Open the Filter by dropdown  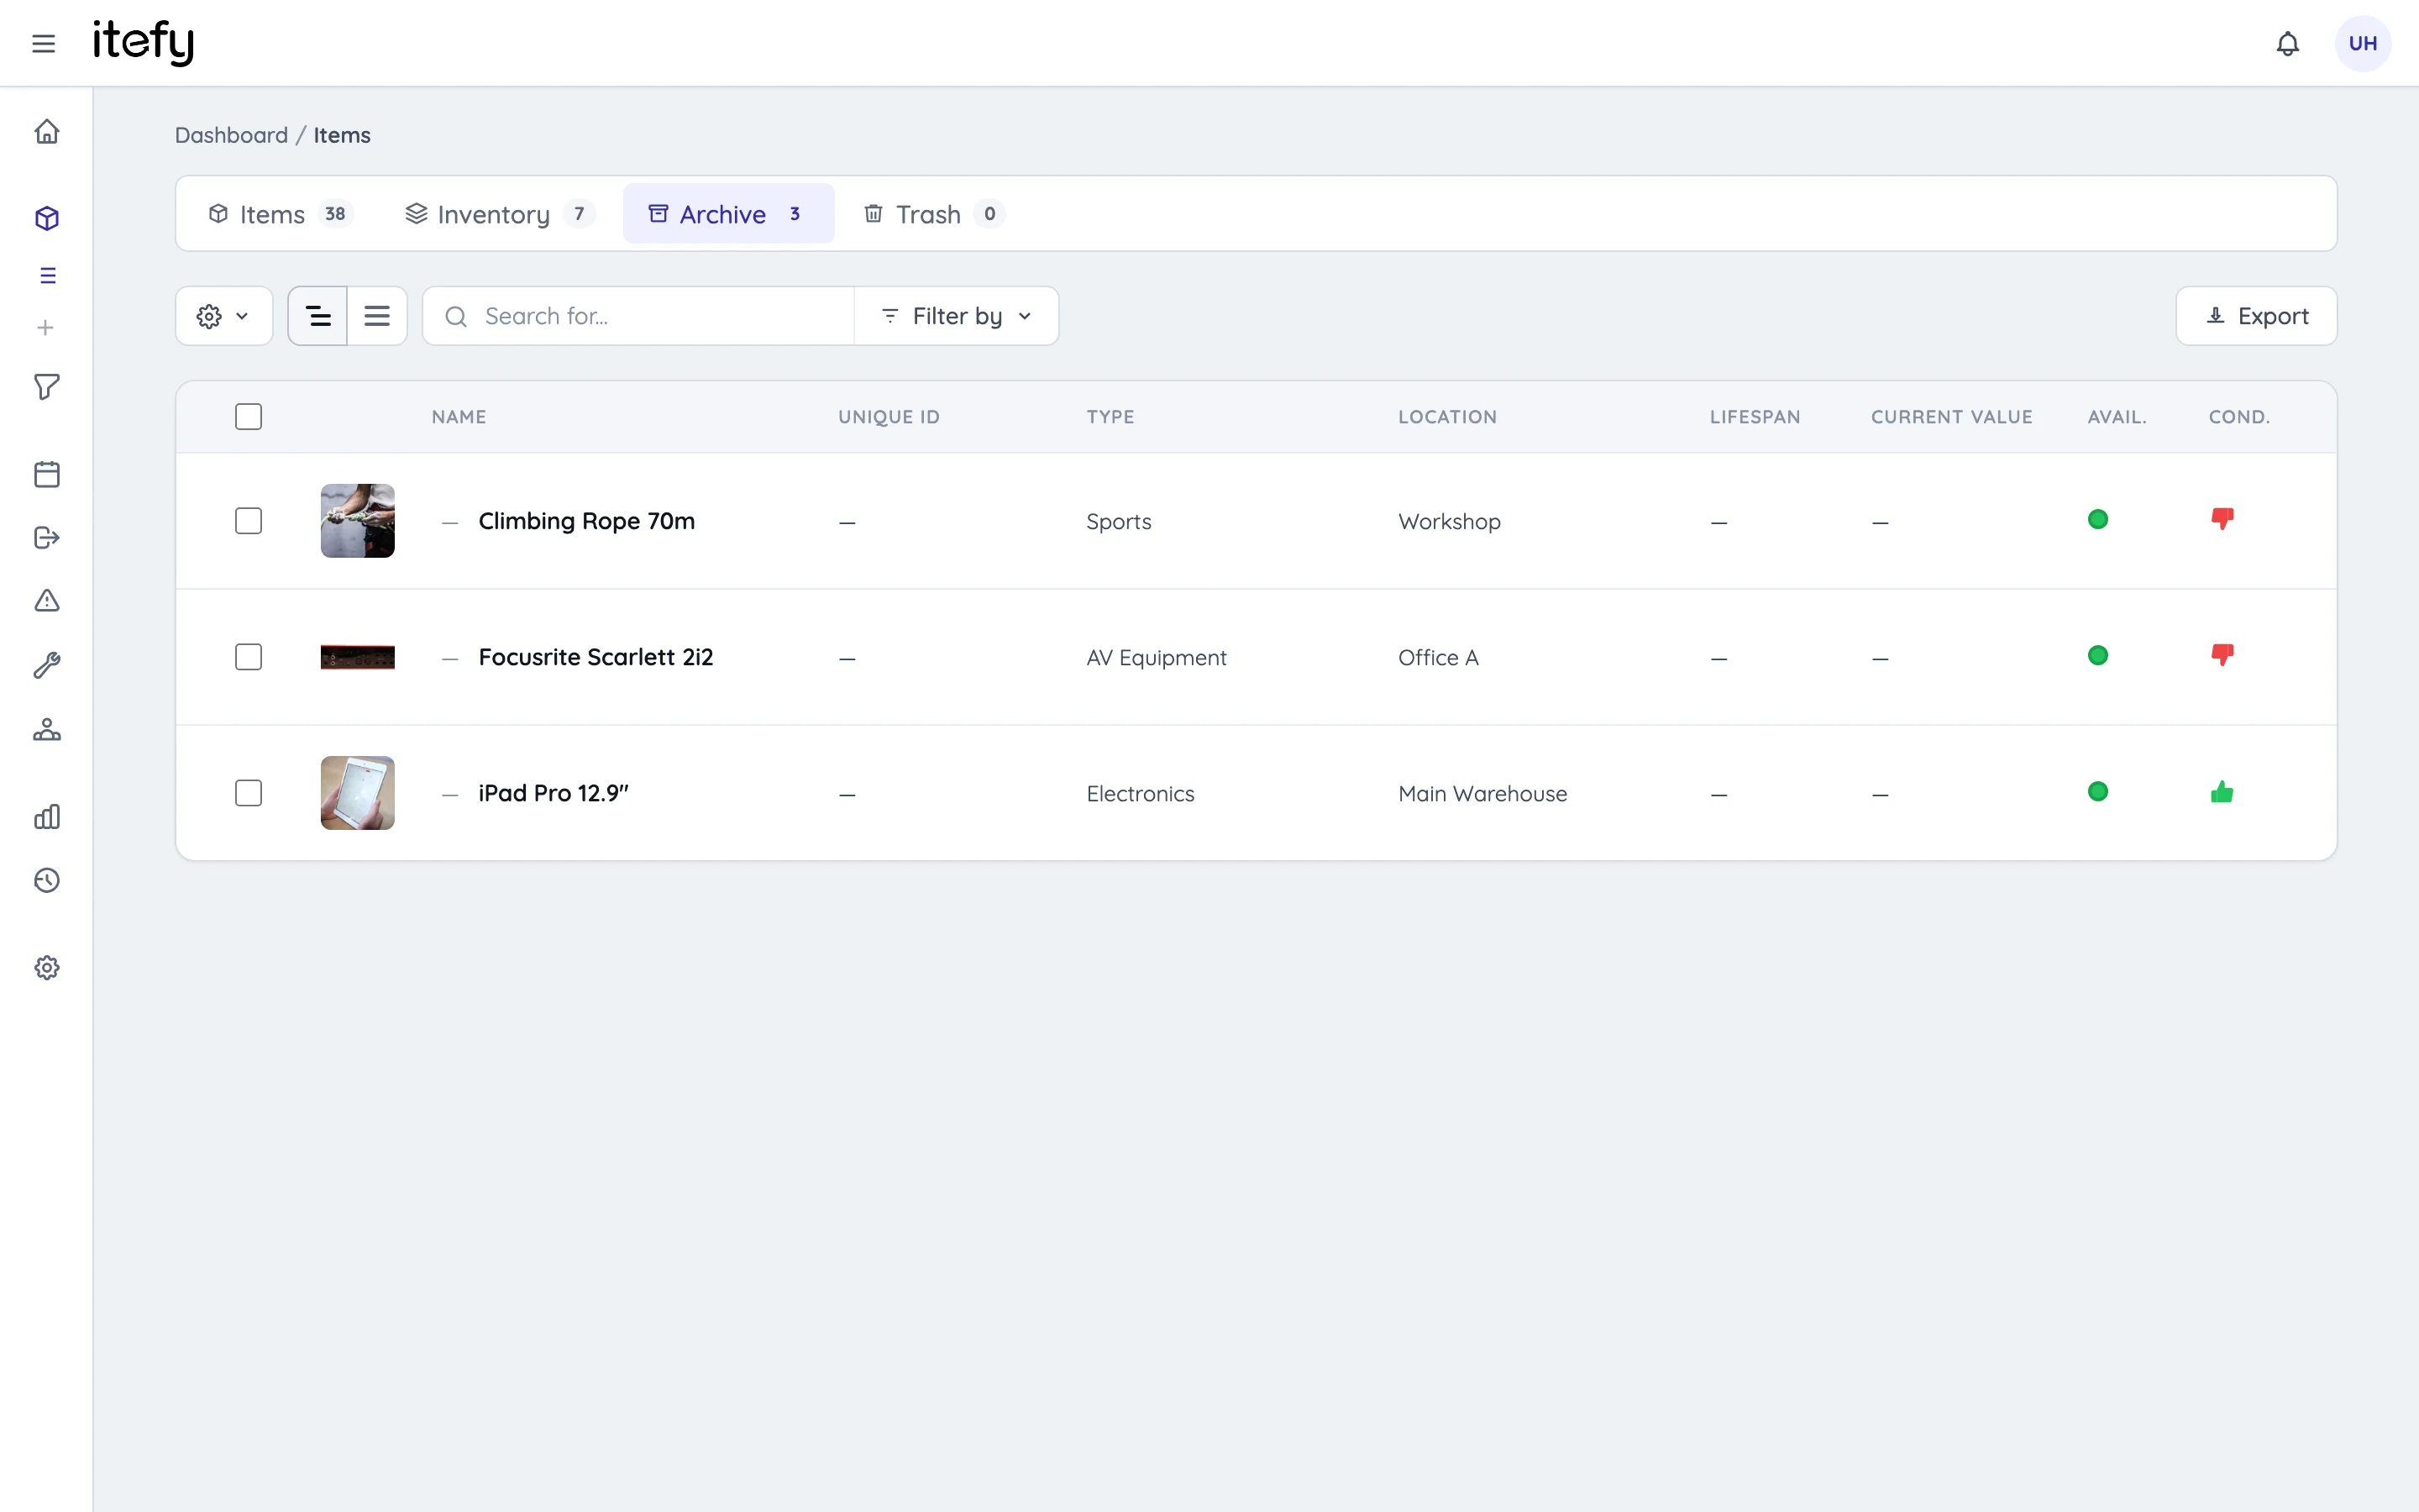[957, 316]
